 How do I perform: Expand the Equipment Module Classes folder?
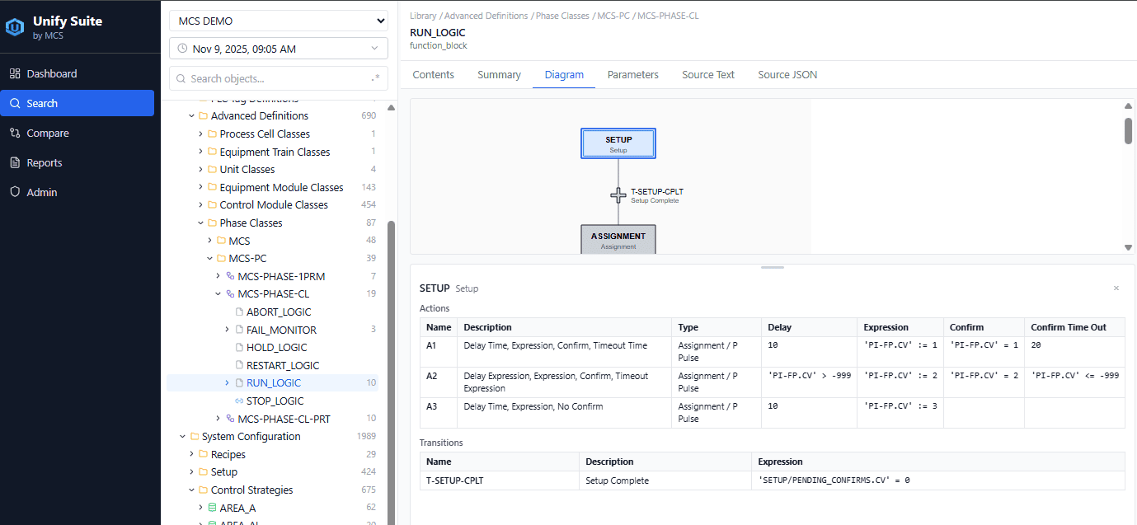click(201, 187)
